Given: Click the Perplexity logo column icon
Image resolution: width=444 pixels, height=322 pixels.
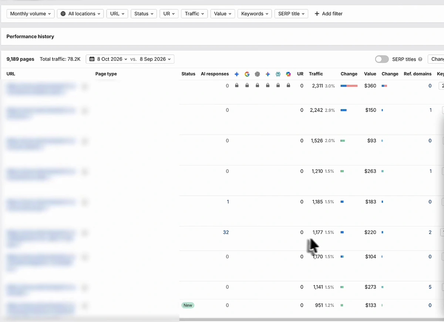Looking at the screenshot, I should click(278, 74).
